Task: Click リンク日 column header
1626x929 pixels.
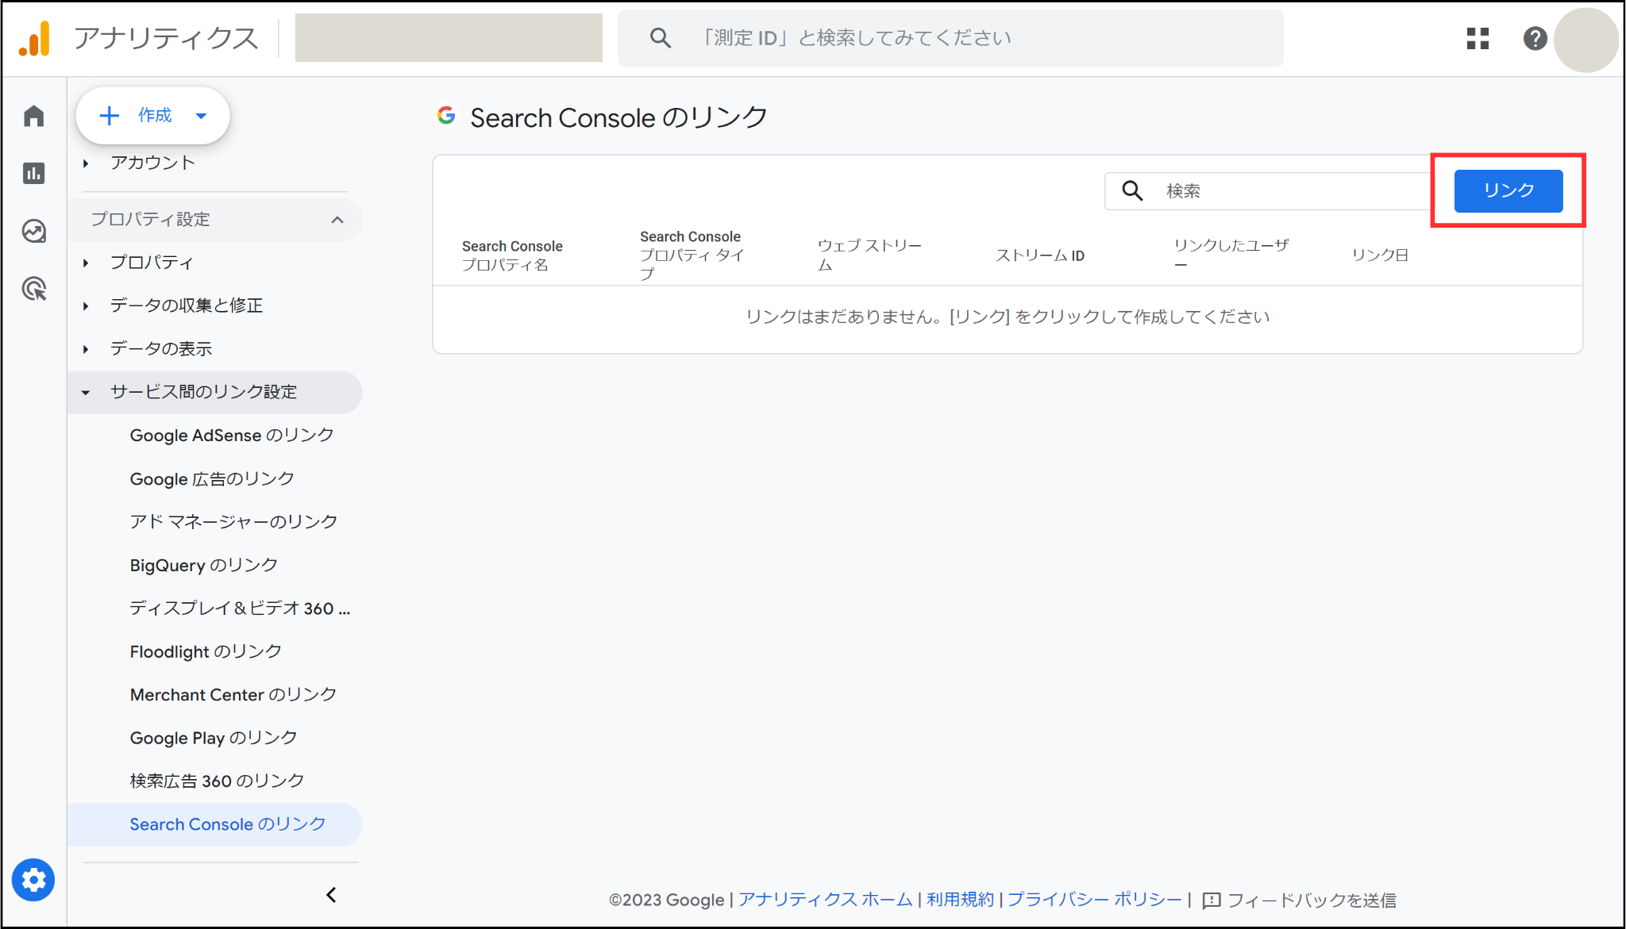Action: (1380, 255)
